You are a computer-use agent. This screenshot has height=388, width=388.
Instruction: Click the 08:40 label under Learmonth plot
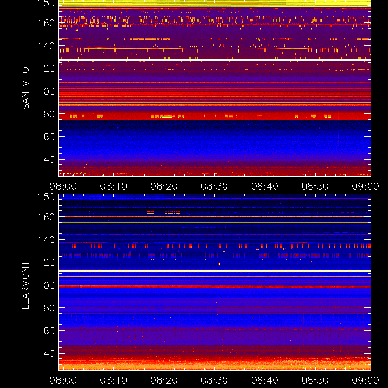265,380
